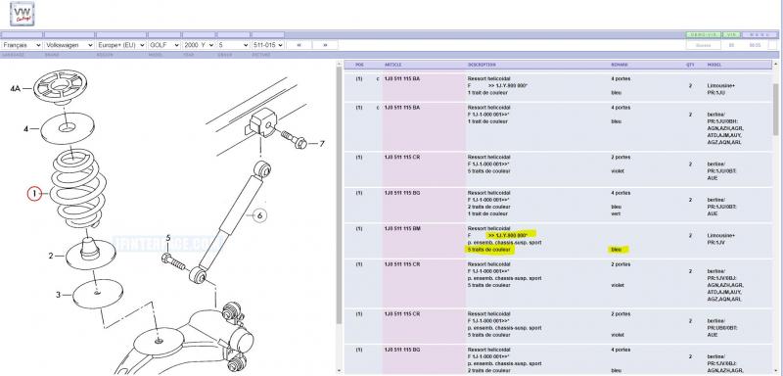Image resolution: width=783 pixels, height=376 pixels.
Task: Select shock absorber callout number 6
Action: (259, 215)
